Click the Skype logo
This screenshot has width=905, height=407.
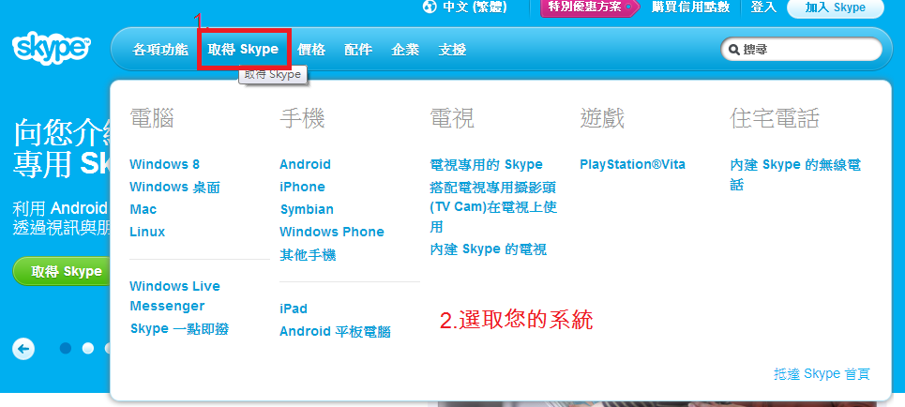tap(51, 49)
